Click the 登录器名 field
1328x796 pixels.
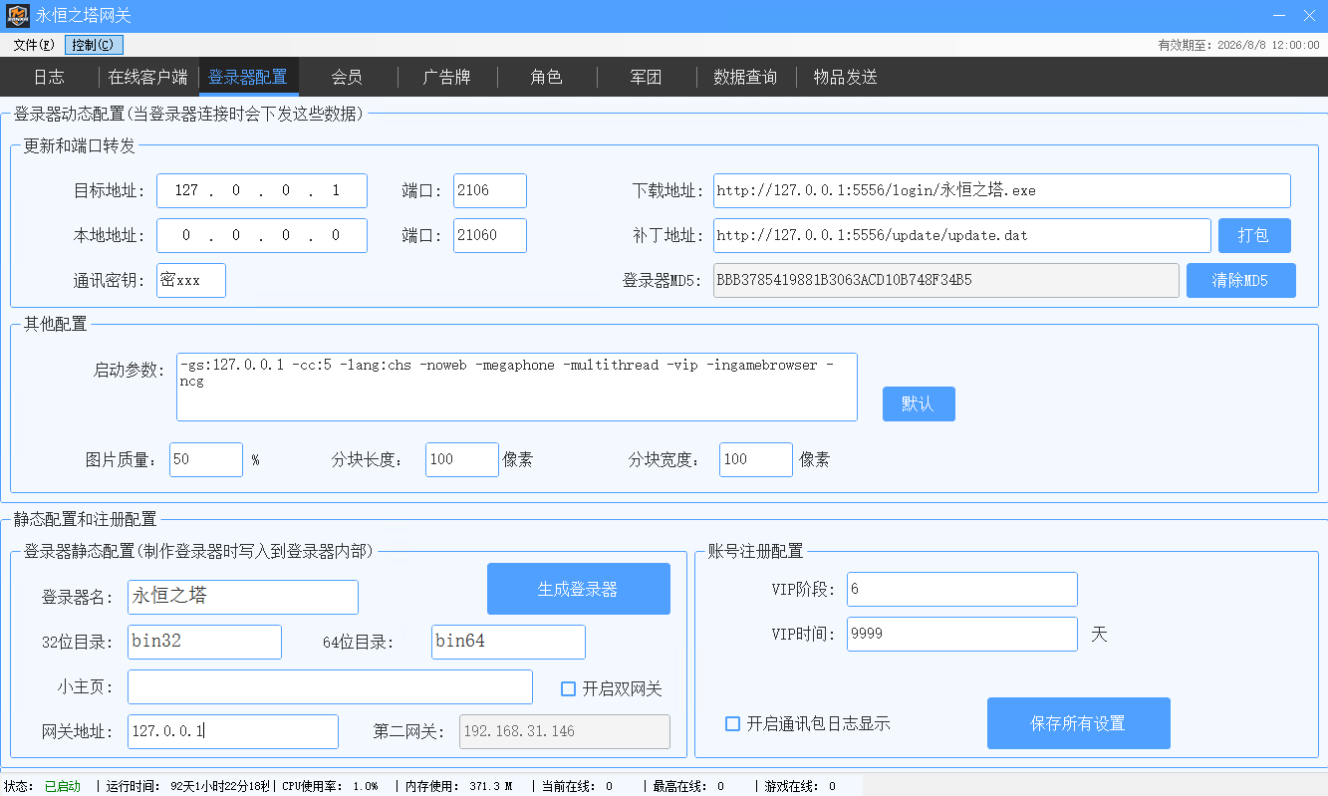coord(243,597)
